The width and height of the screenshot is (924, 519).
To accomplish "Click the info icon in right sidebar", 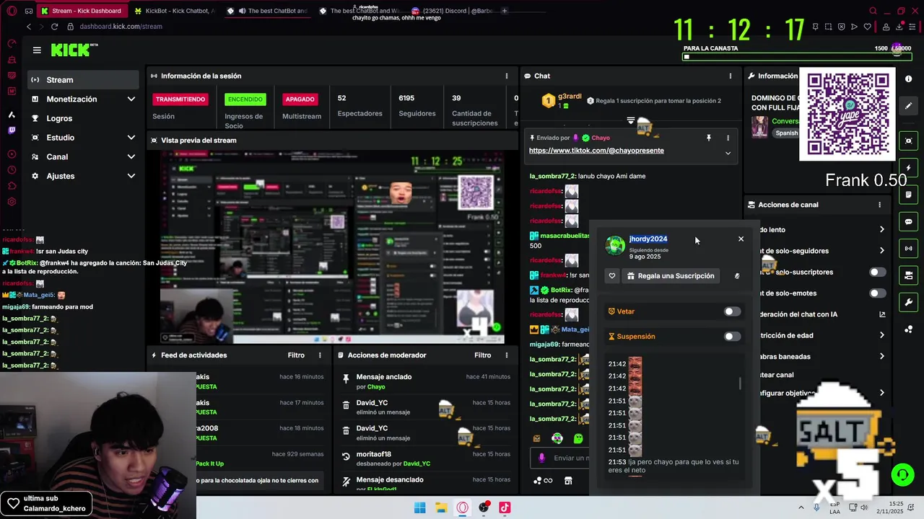I will [908, 79].
